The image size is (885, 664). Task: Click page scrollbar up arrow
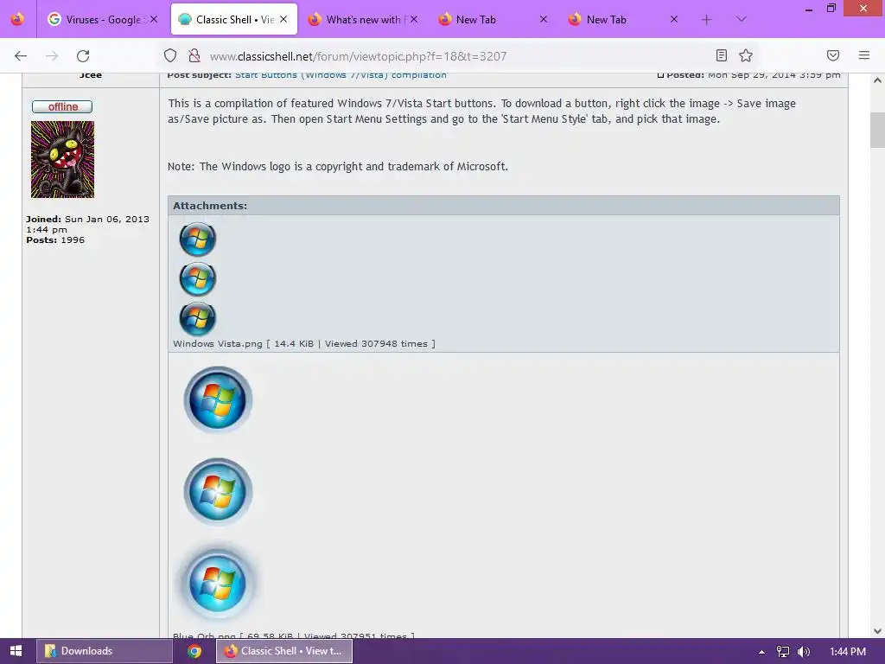(877, 80)
